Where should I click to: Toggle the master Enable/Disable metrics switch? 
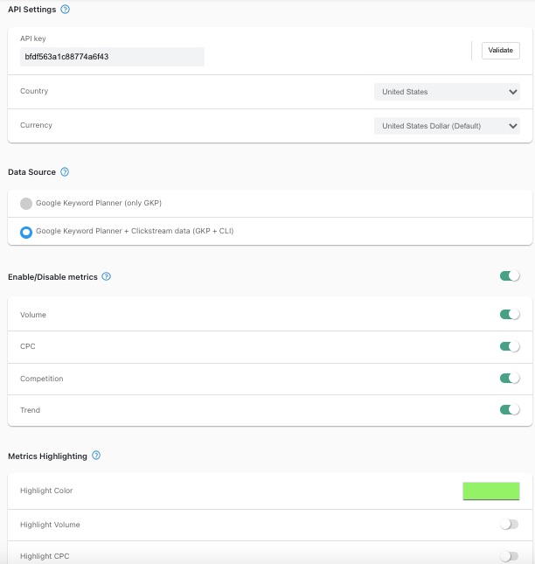coord(510,276)
